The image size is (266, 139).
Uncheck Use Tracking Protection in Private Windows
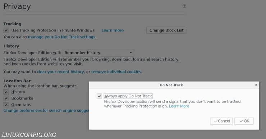coord(6,30)
